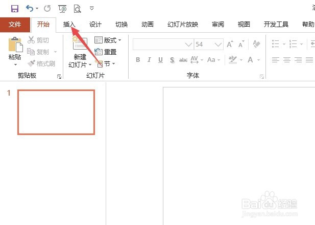
Task: Open the 审阅 (Review) tab
Action: (218, 25)
